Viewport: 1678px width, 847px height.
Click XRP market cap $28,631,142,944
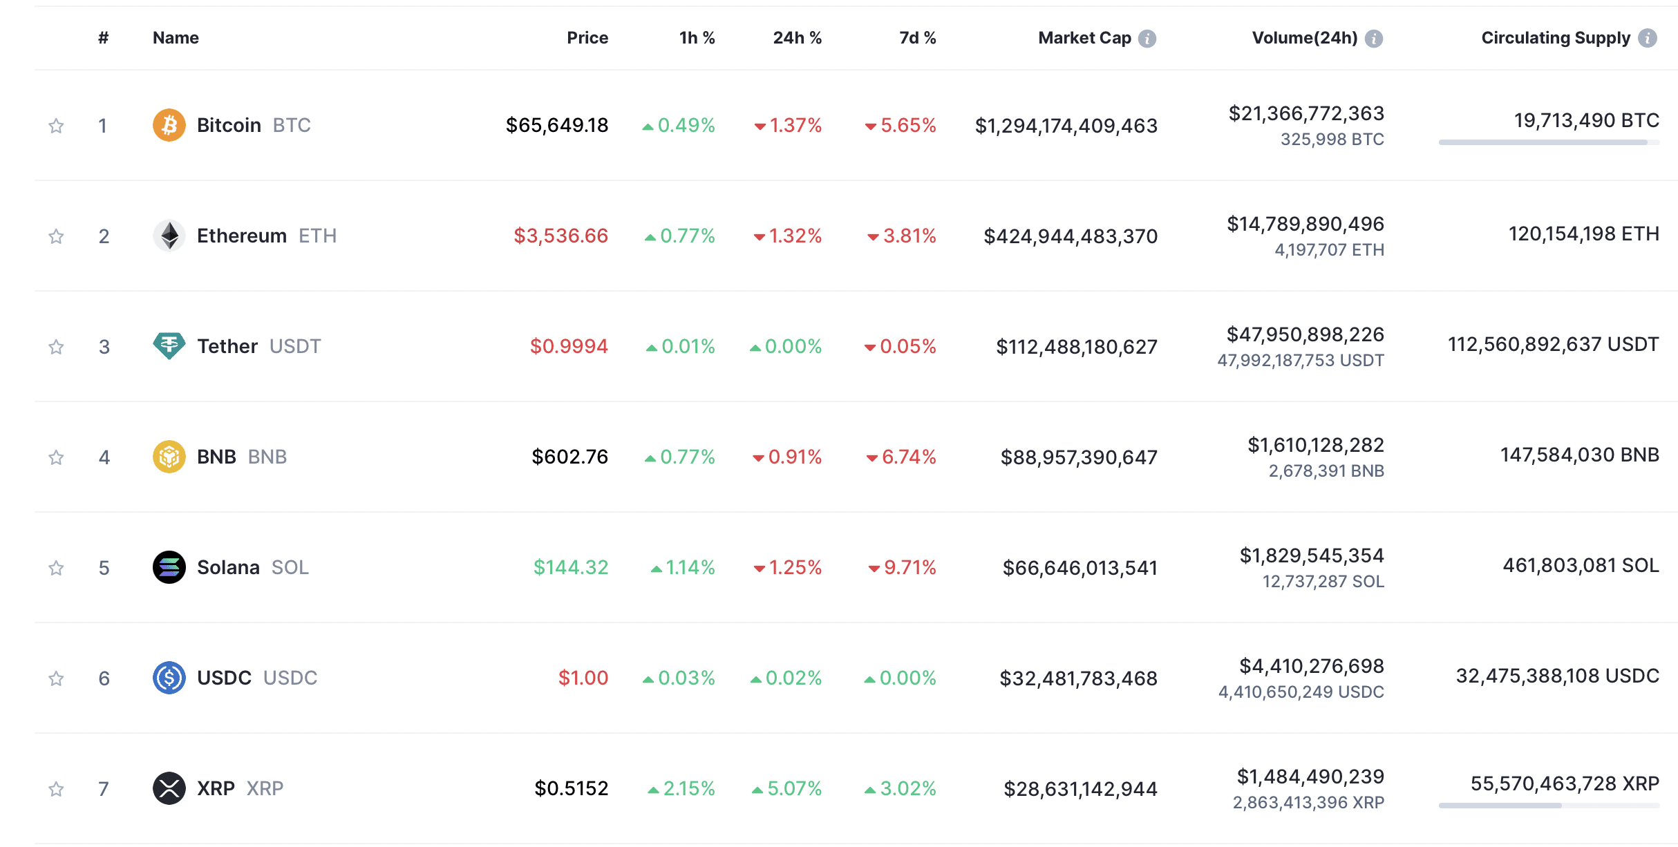pos(1080,789)
